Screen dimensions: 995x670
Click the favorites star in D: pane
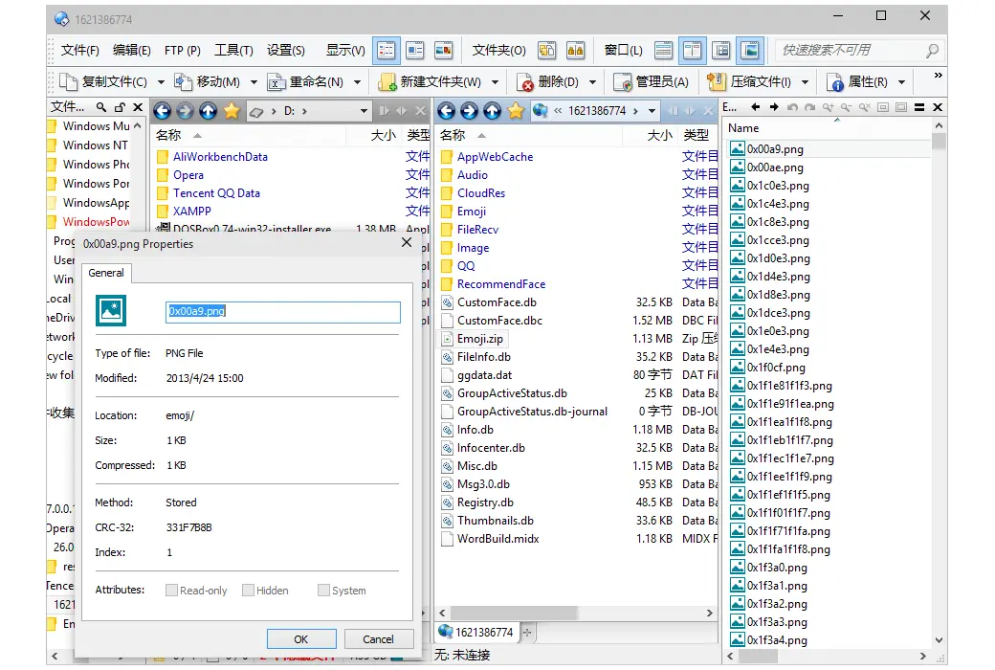click(x=232, y=111)
